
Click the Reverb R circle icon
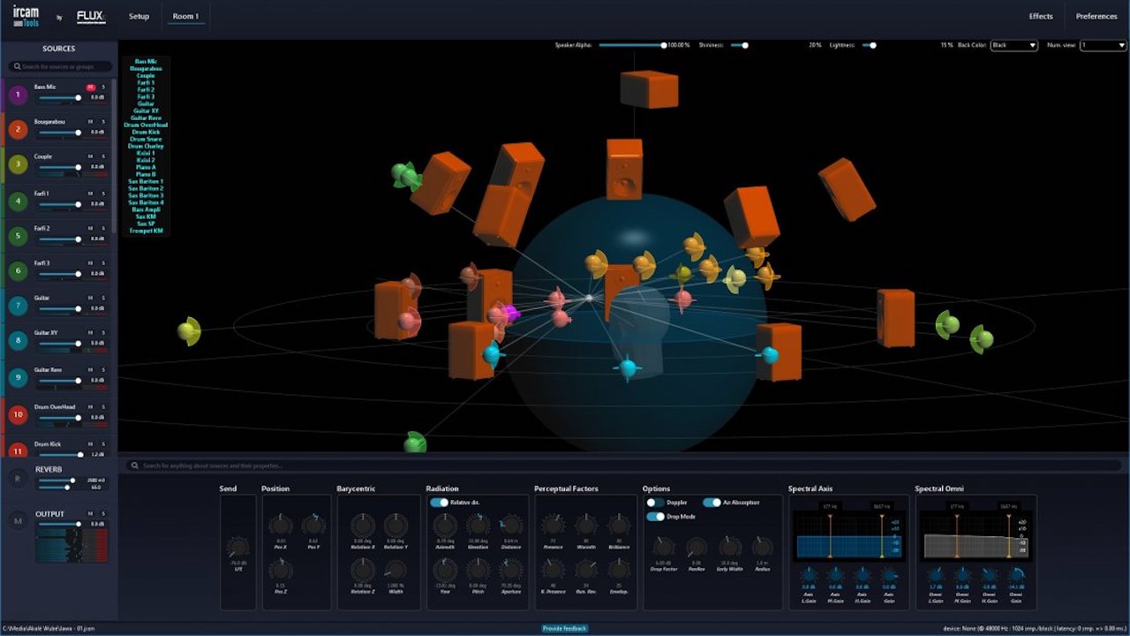(17, 479)
